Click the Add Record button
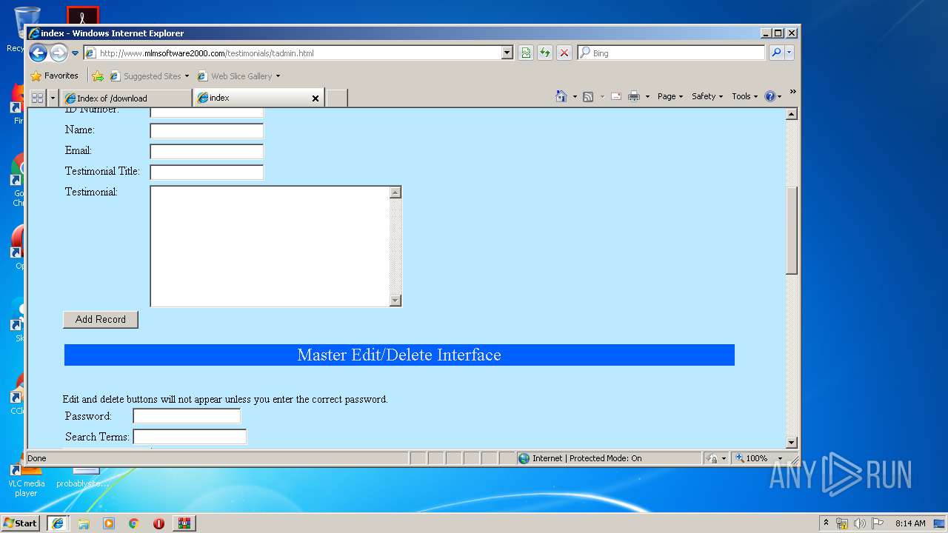Image resolution: width=948 pixels, height=533 pixels. 101,320
